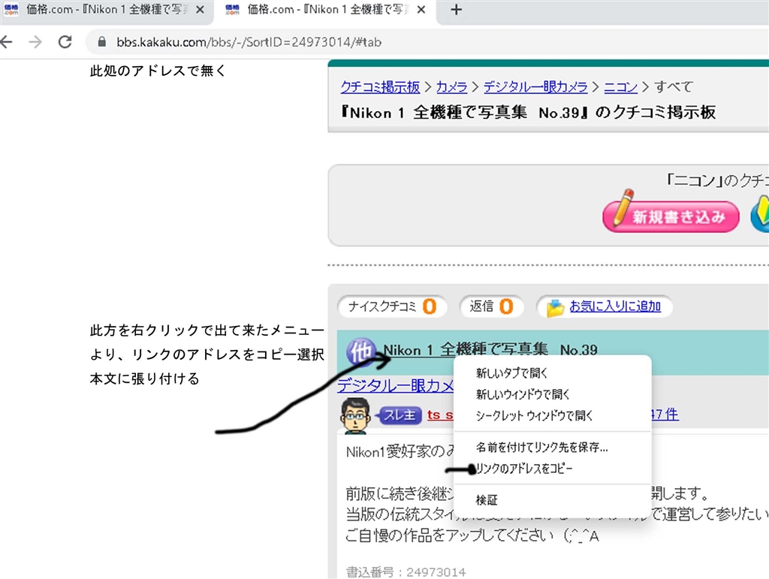
Task: Click the padlock site info icon
Action: click(x=101, y=42)
